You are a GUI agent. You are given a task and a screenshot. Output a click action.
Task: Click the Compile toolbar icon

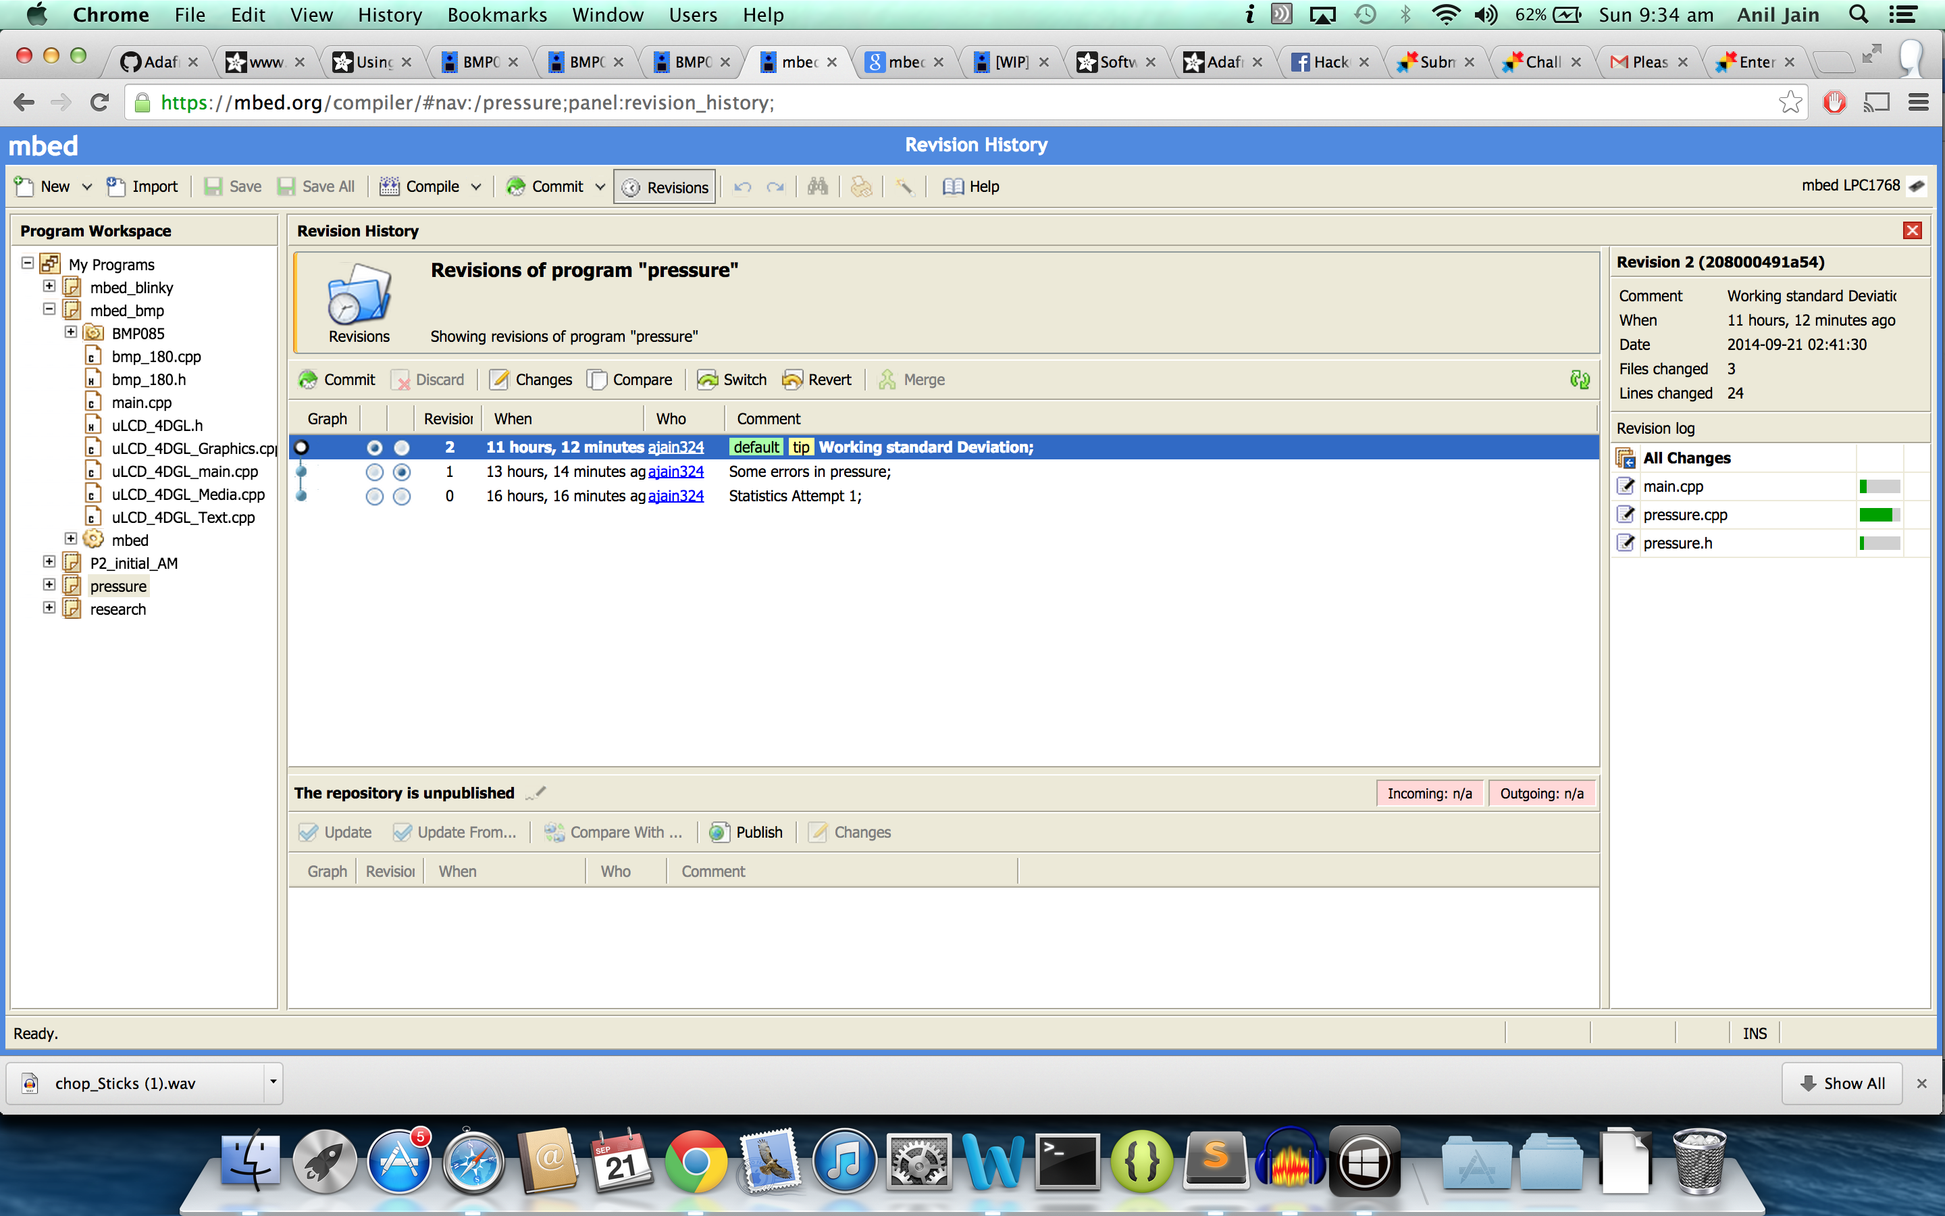pos(390,186)
